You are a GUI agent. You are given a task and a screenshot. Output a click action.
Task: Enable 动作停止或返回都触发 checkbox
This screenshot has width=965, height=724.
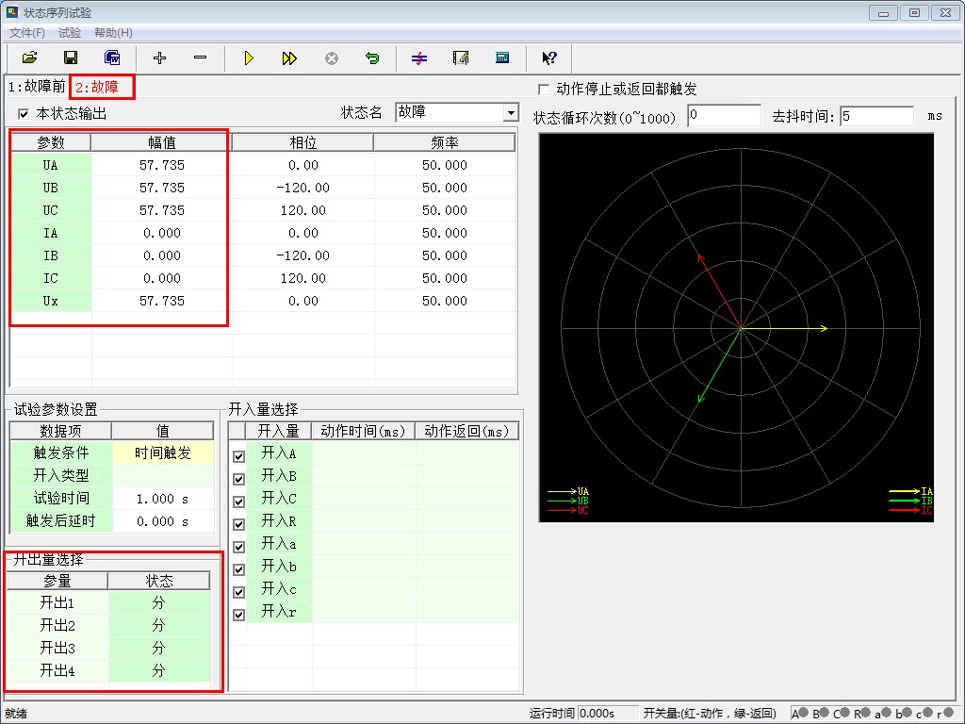coord(543,90)
